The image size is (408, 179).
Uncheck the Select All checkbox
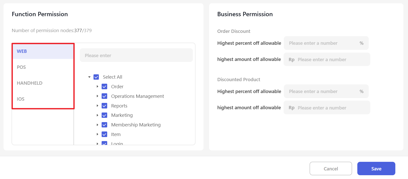click(x=96, y=77)
